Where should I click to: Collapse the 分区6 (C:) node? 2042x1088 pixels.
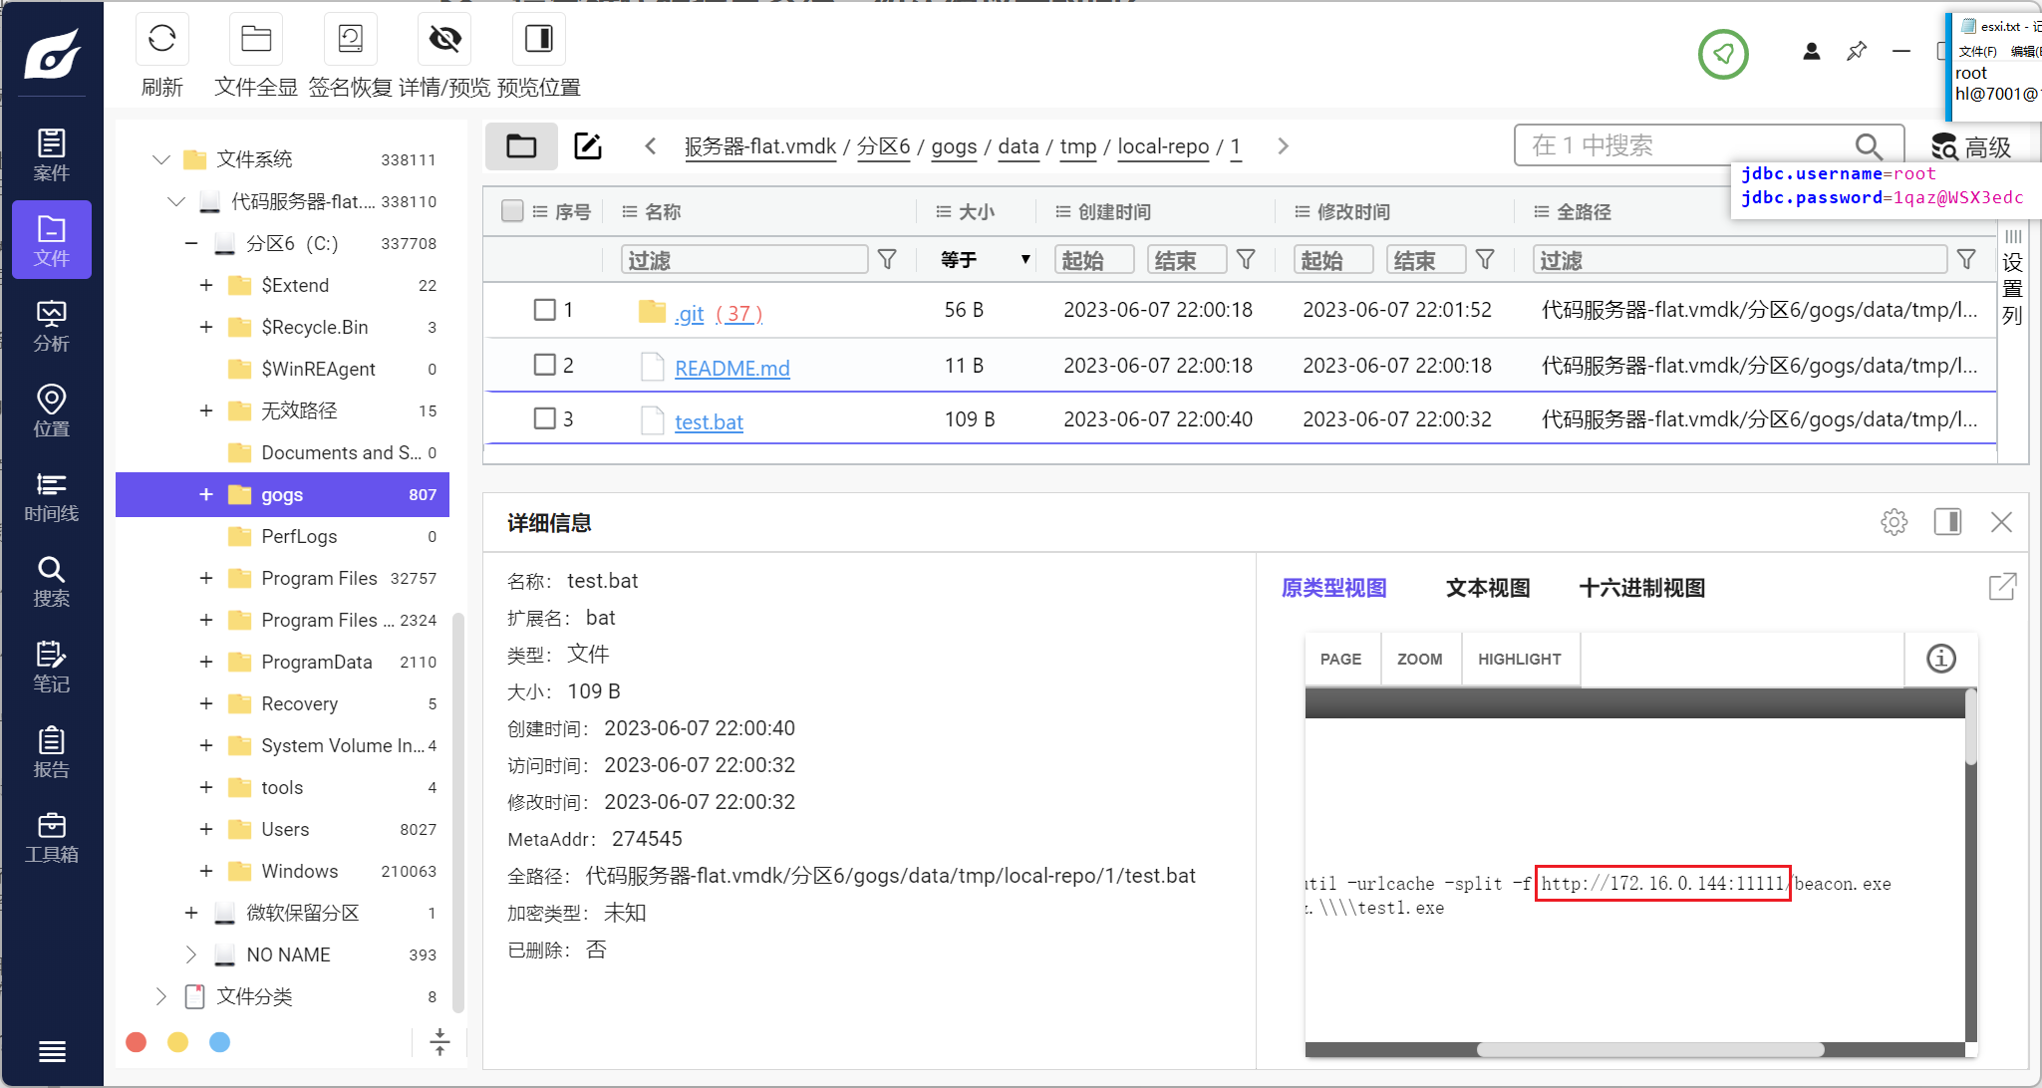point(191,243)
